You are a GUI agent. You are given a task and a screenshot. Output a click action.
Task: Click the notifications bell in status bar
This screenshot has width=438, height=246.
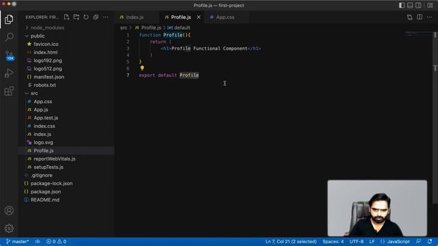(430, 241)
